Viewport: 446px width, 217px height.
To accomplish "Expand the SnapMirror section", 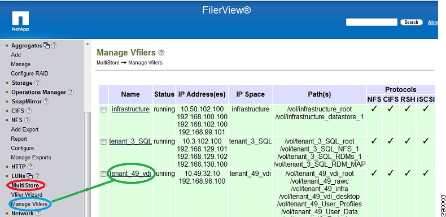I will coord(27,101).
